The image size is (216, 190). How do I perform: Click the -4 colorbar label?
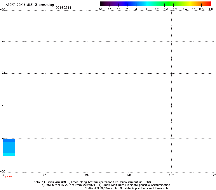(135, 9)
